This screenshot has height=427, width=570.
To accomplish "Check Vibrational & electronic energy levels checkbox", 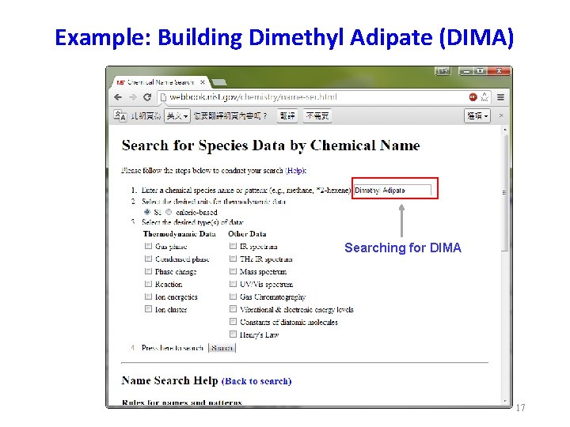I will 233,309.
